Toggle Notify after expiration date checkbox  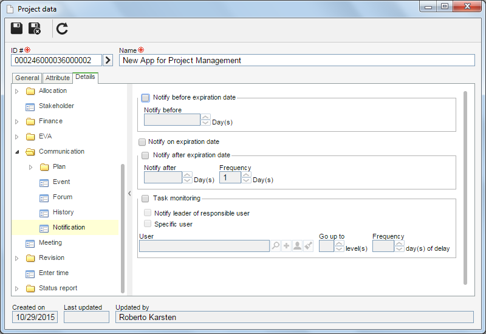click(x=145, y=155)
